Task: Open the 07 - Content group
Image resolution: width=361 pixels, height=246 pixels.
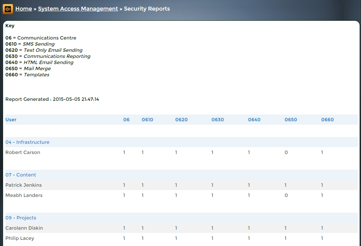Action: click(21, 175)
